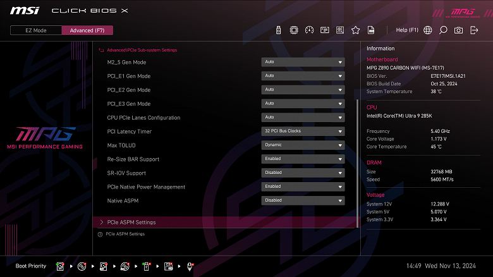Viewport: 493px width, 277px height.
Task: Click the date and time in status bar
Action: coord(441,266)
